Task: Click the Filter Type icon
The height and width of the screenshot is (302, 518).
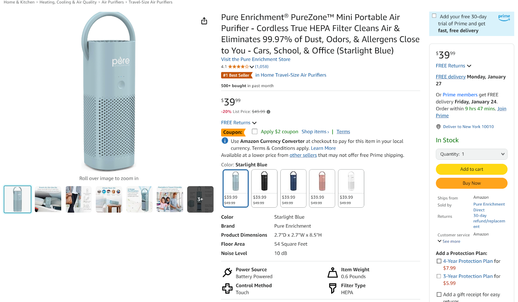Action: (332, 288)
